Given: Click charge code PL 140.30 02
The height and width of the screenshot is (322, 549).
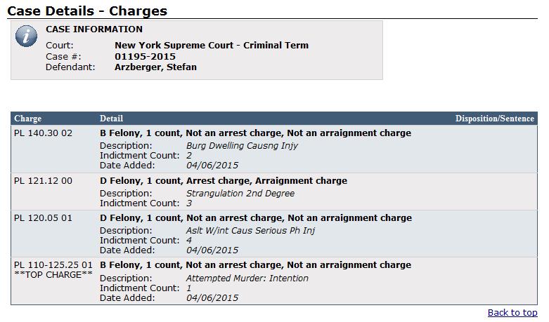Looking at the screenshot, I should click(44, 133).
